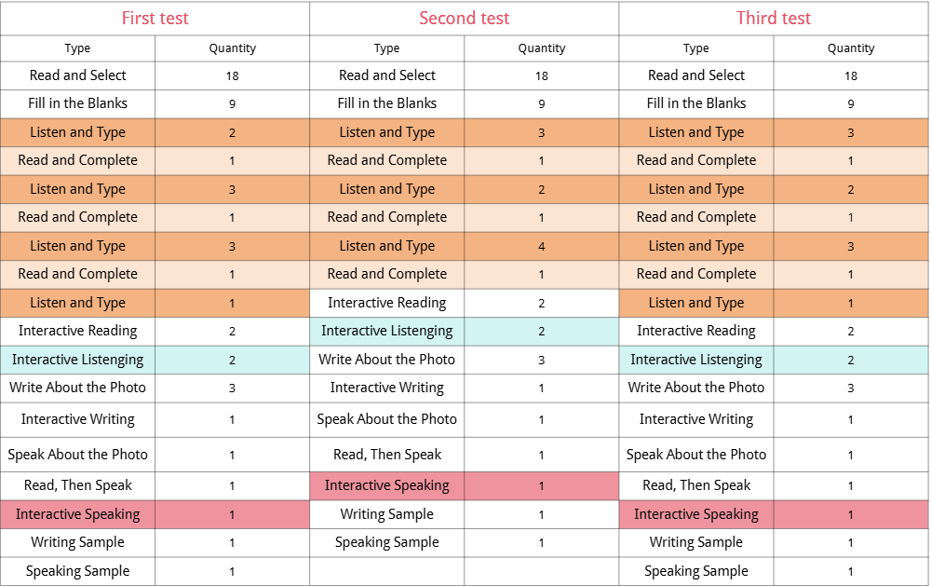Click the Quantity cell showing 4

click(x=542, y=247)
